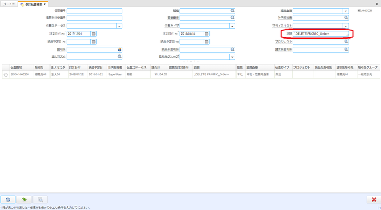Click the 説明 field containing DELETE FROM C_Order
381x210 pixels.
321,33
